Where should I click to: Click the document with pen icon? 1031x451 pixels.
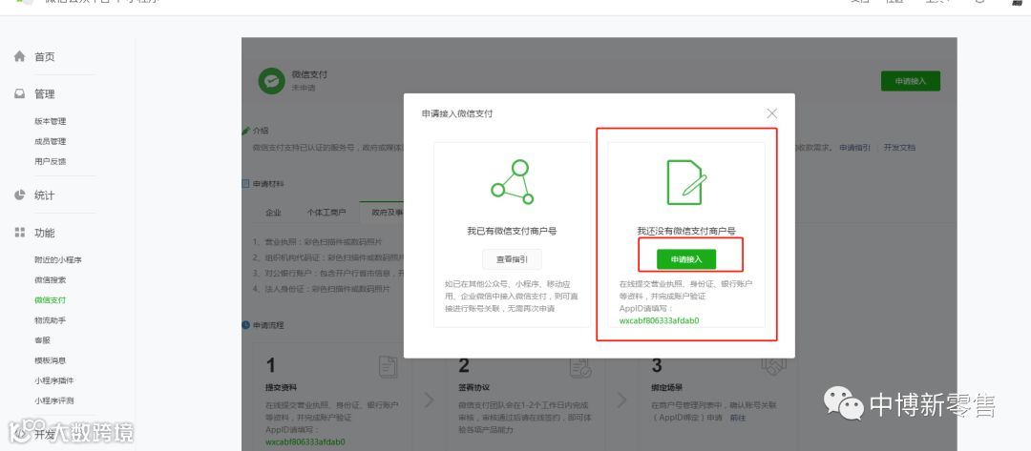click(x=685, y=182)
